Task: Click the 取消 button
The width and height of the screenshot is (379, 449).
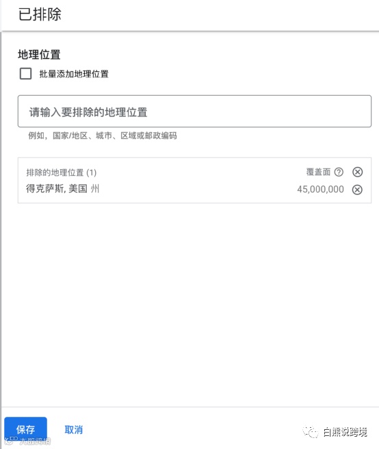Action: click(74, 430)
